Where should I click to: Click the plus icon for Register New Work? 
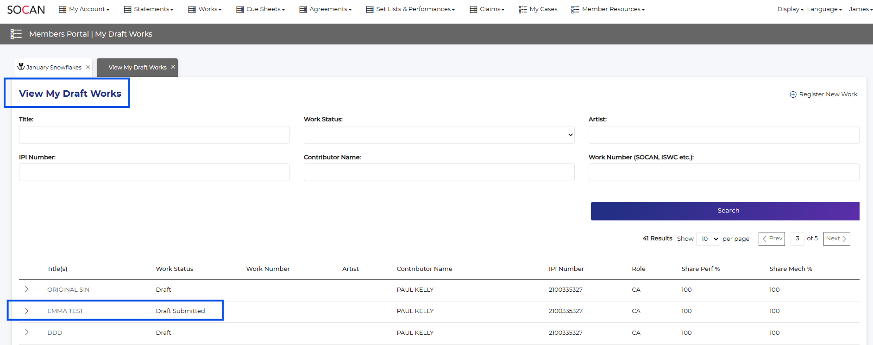(793, 94)
